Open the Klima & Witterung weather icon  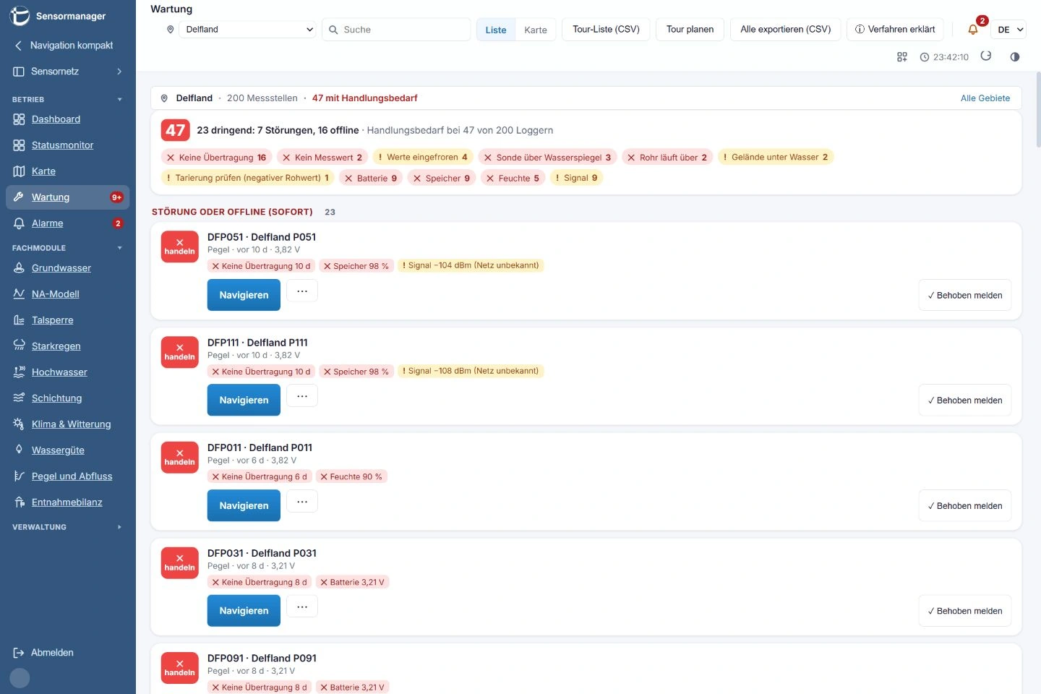coord(19,424)
